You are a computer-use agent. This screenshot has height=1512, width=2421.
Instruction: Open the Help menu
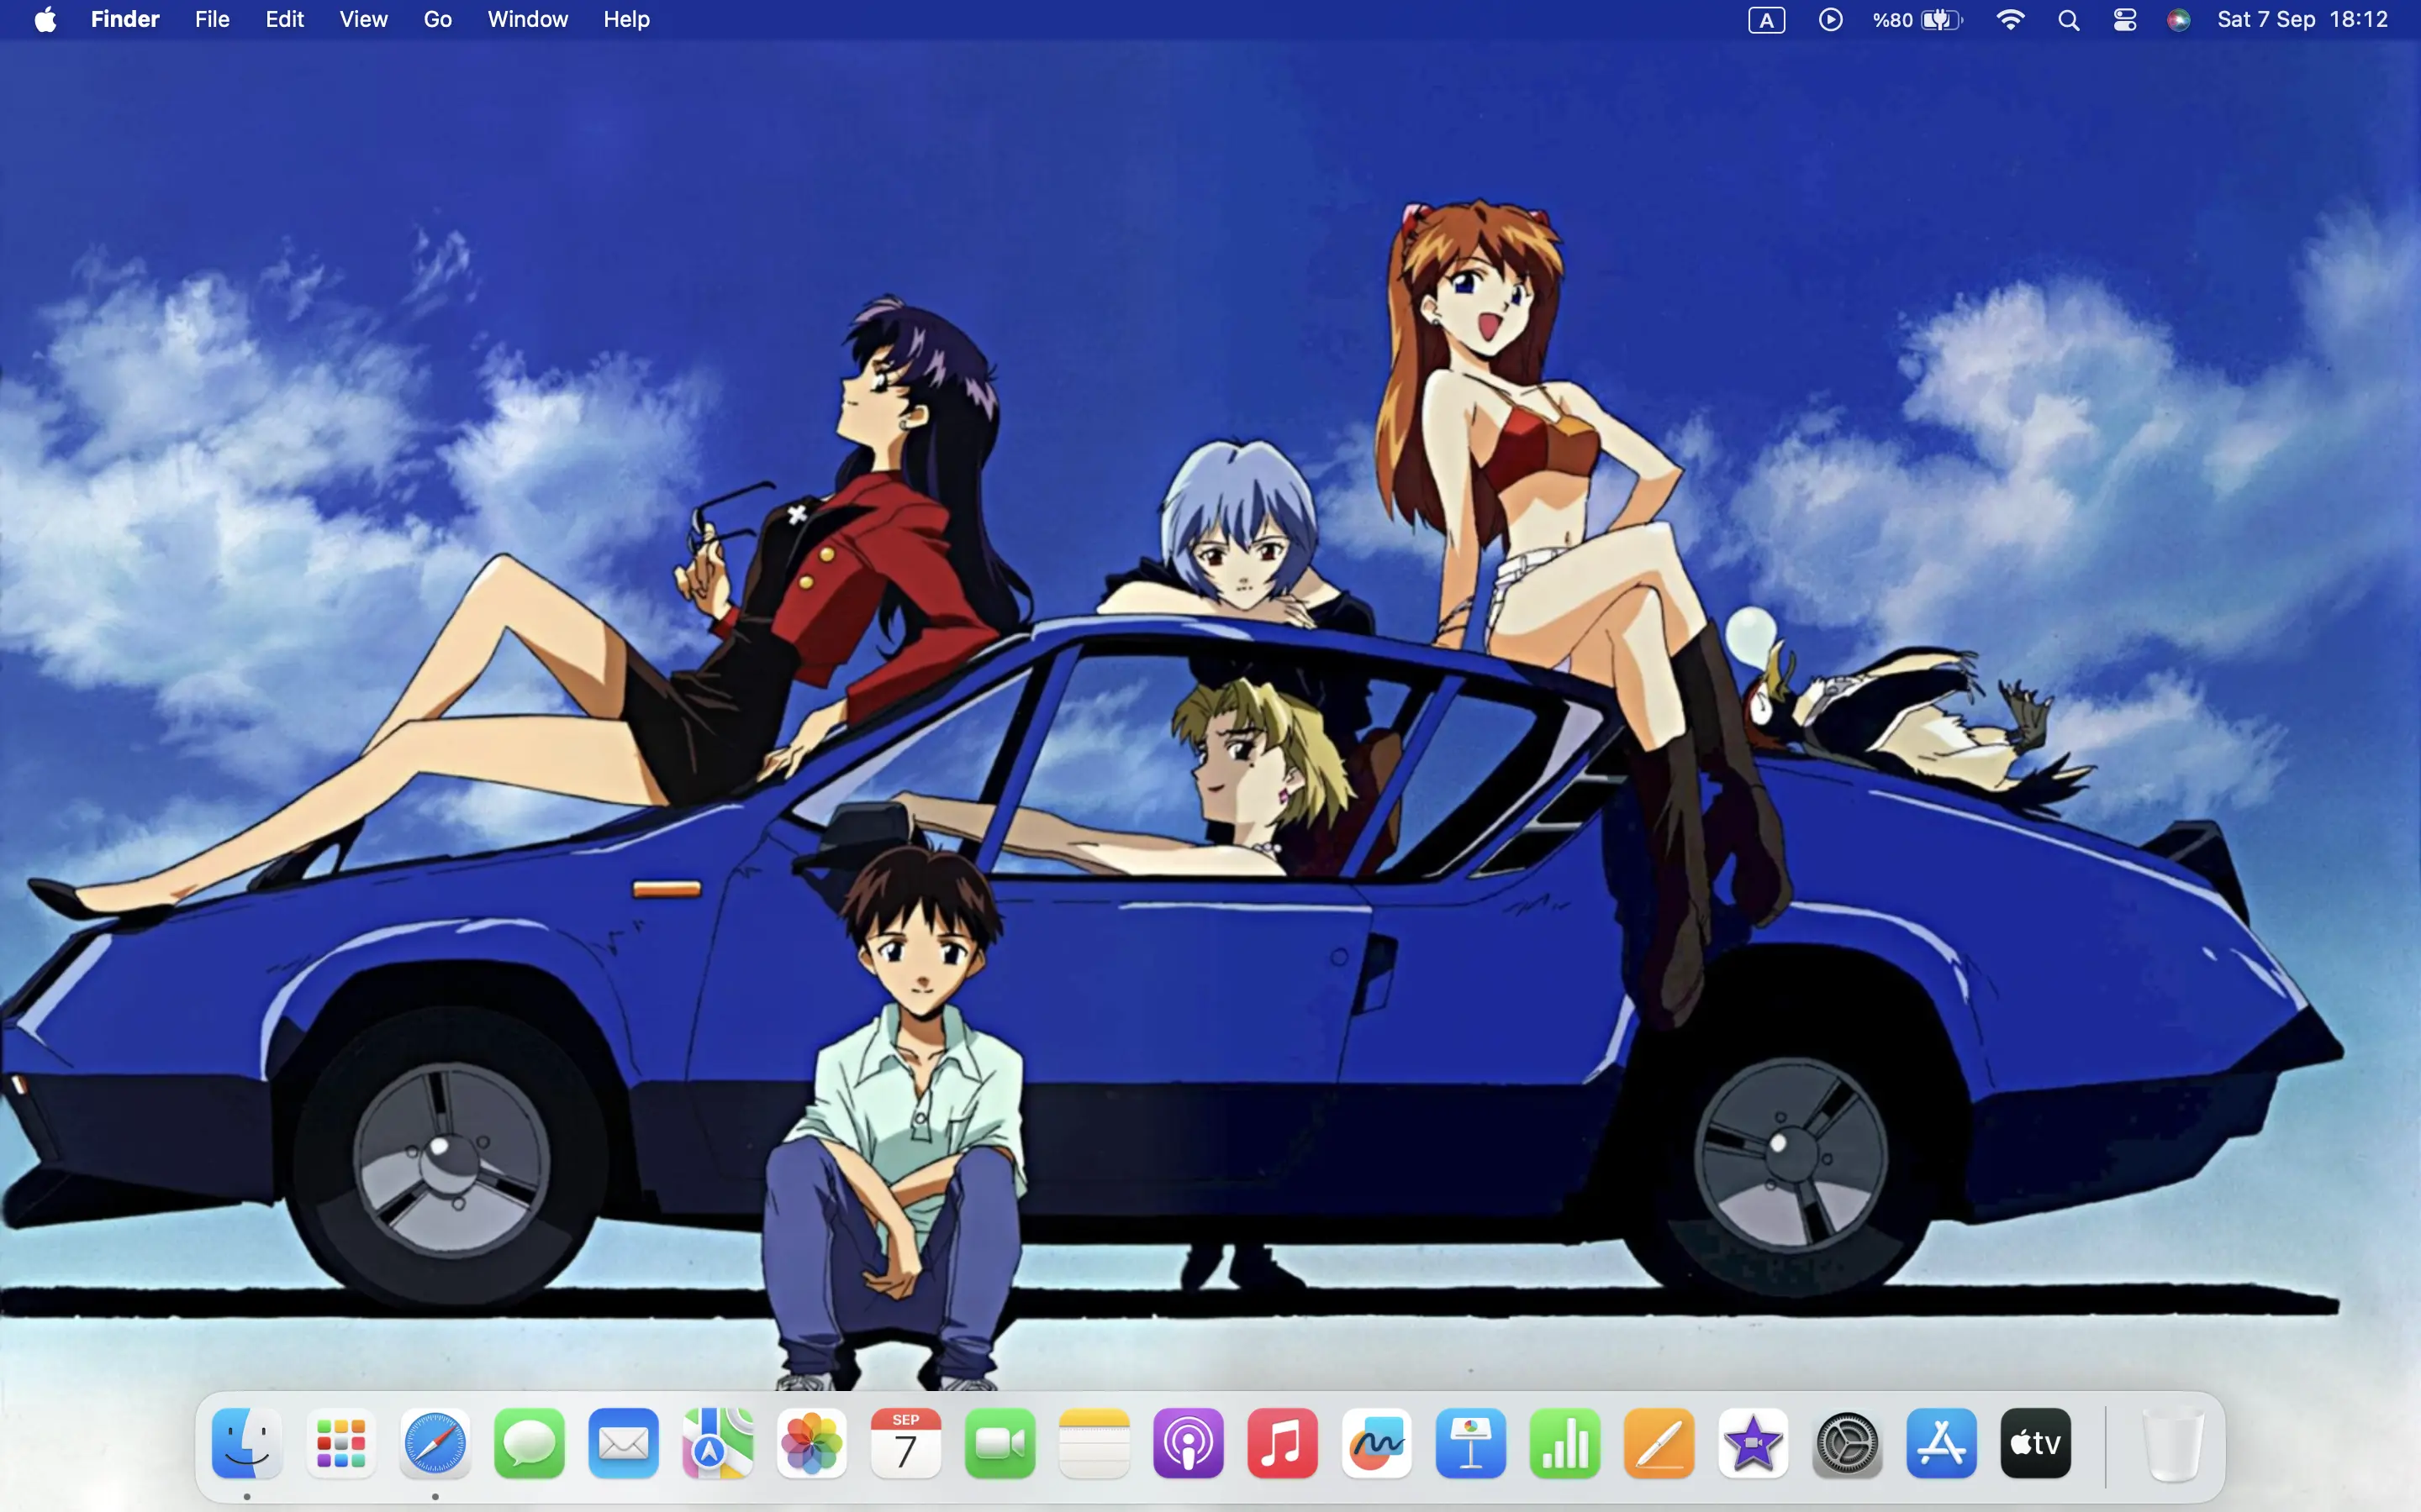coord(626,19)
